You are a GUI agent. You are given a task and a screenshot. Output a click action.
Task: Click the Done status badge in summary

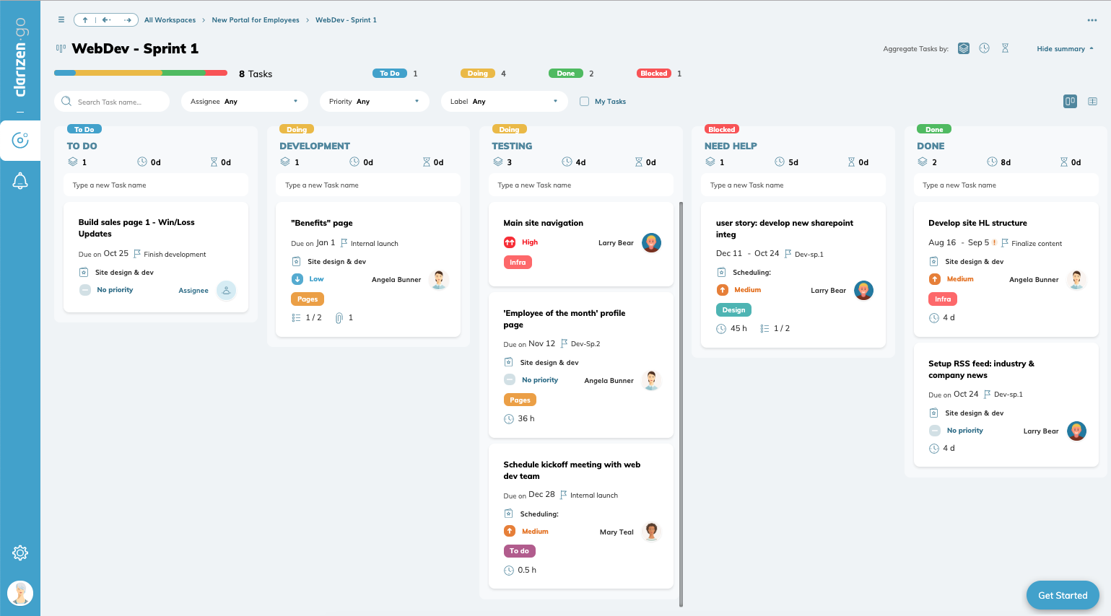(566, 74)
